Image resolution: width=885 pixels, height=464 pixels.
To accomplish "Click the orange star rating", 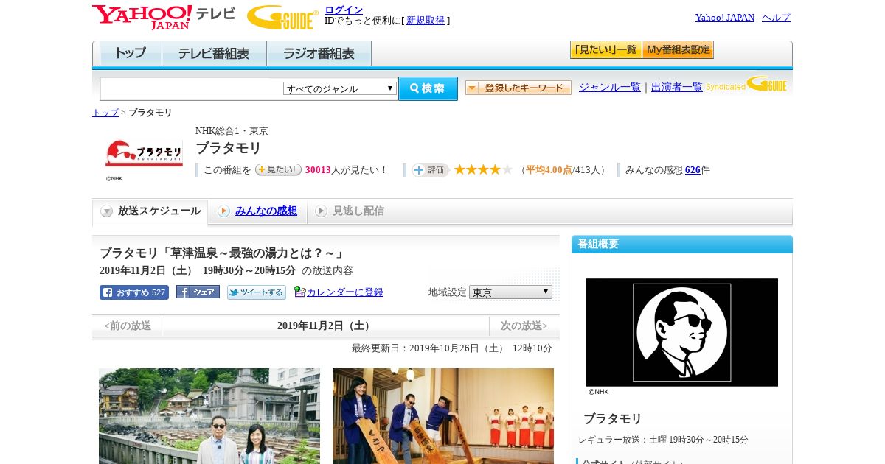I will click(483, 169).
